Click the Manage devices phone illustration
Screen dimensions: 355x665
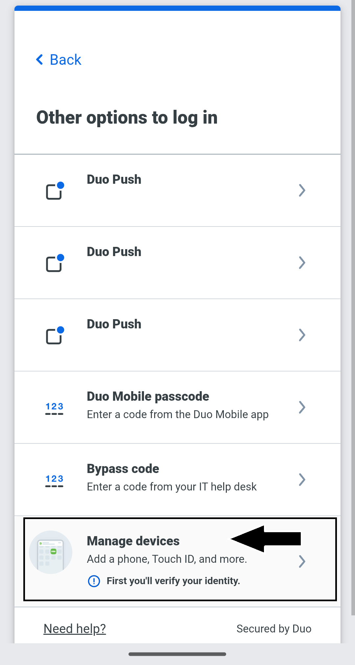(51, 552)
